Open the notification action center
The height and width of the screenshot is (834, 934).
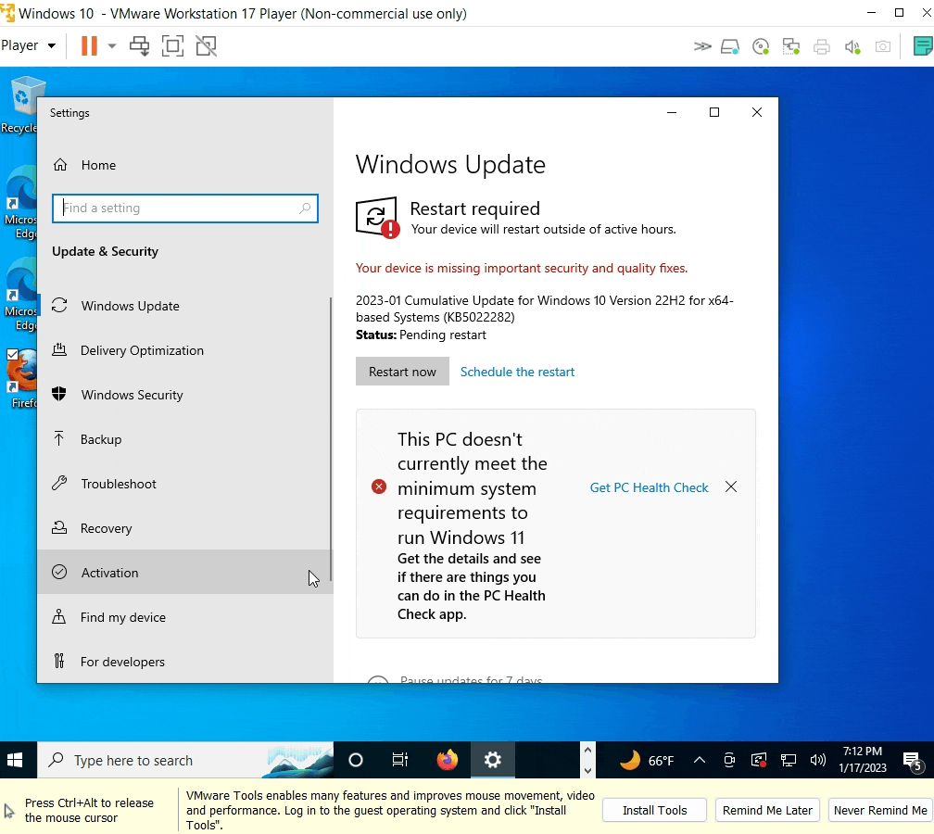[x=912, y=760]
